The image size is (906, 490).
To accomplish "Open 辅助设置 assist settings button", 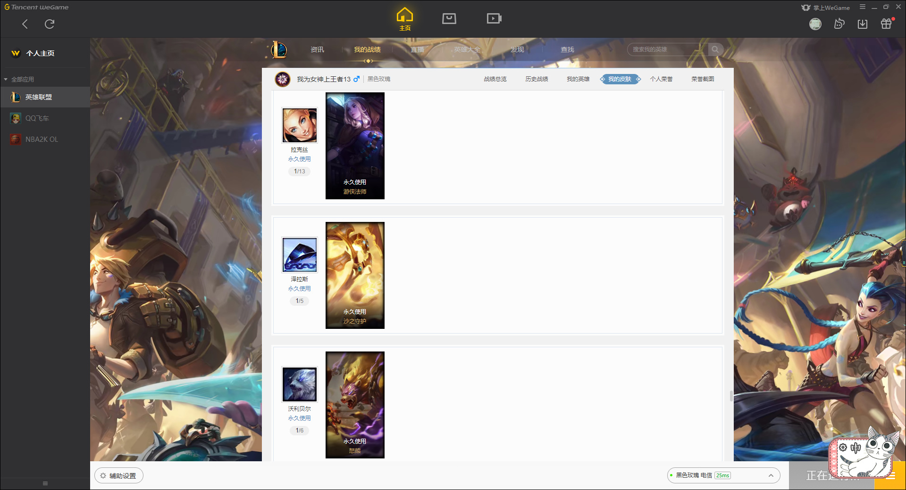I will tap(118, 476).
